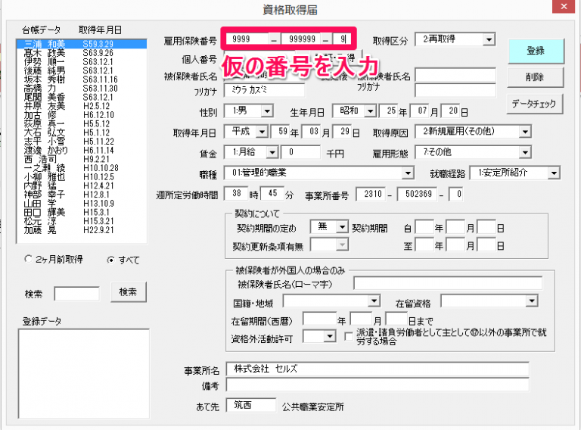Click the 週所定労働時間 hours field showing 38
This screenshot has height=430, width=581.
pos(236,194)
